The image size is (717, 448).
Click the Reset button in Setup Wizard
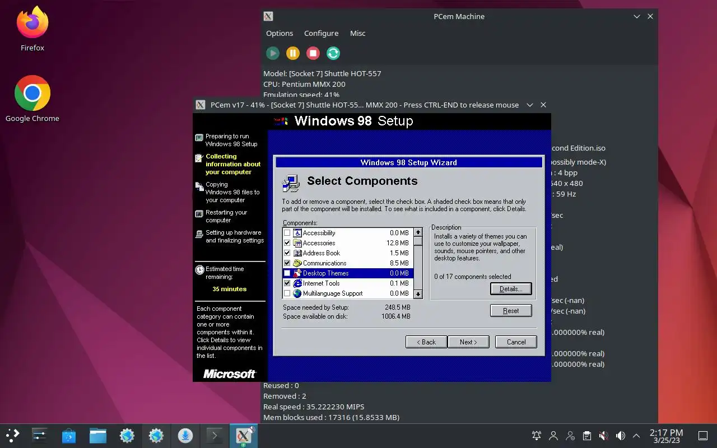pos(511,311)
